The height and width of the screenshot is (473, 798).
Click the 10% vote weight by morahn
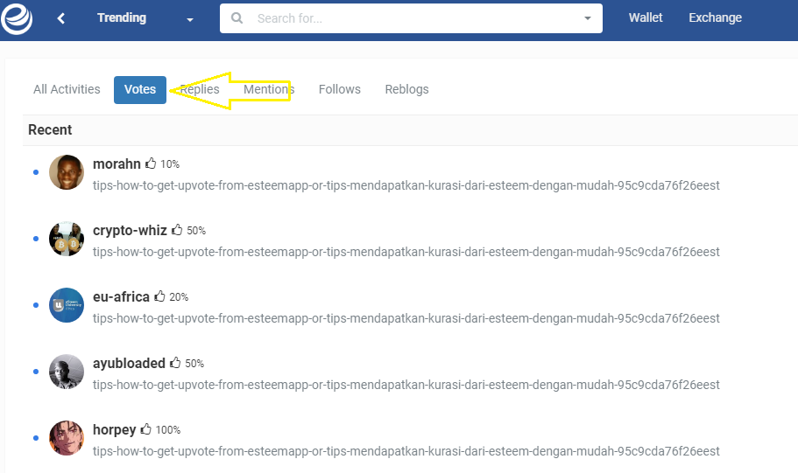click(170, 164)
